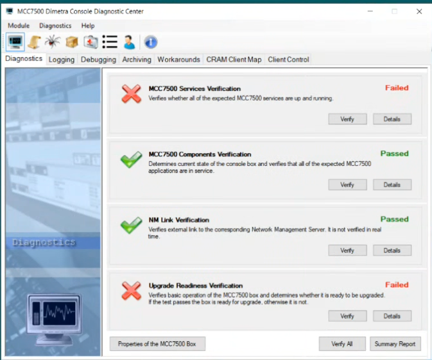Image resolution: width=432 pixels, height=360 pixels.
Task: Click the red X icon for Upgrade Readiness
Action: click(x=131, y=291)
